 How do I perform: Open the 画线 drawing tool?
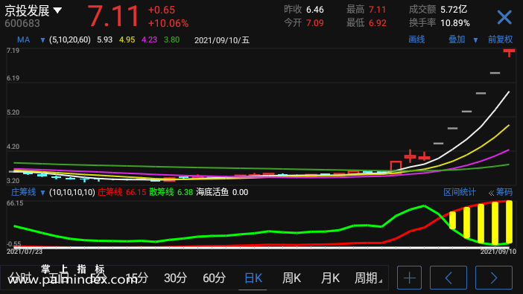[416, 39]
